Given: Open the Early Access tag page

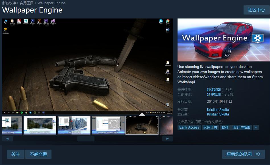Looking at the screenshot, I should (189, 127).
